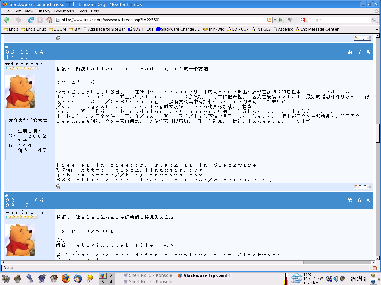Click the vertical scrollbar thumb
The width and height of the screenshot is (381, 285).
pyautogui.click(x=377, y=133)
